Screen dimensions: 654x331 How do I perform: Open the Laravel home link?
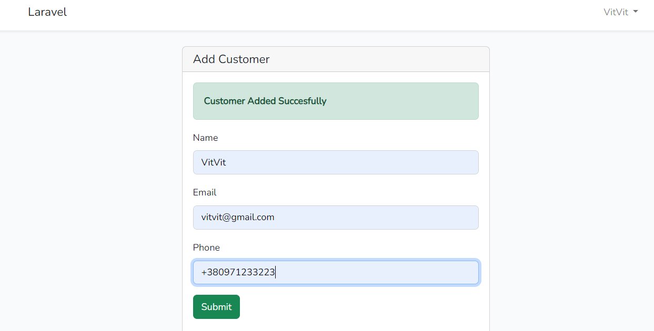pos(47,12)
